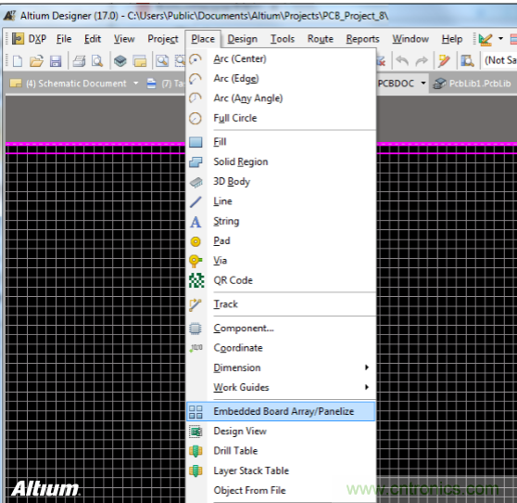
Task: Open the Design menu
Action: [243, 39]
